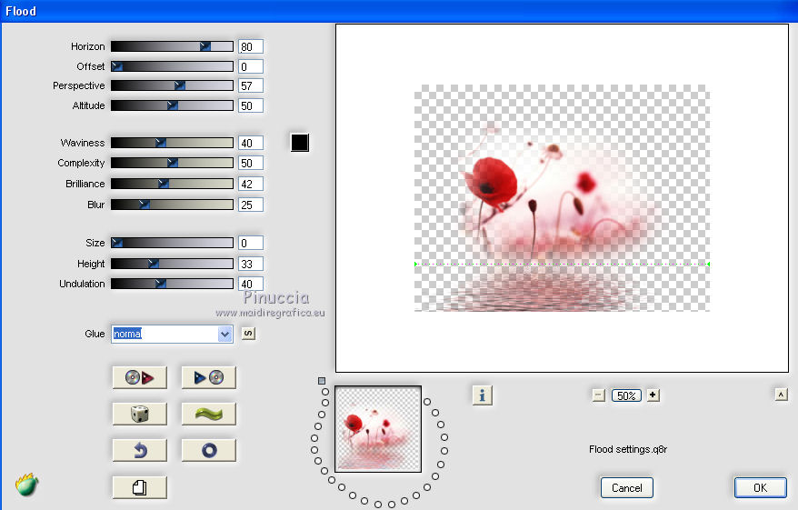
Task: Click the small S button beside Glue
Action: 248,334
